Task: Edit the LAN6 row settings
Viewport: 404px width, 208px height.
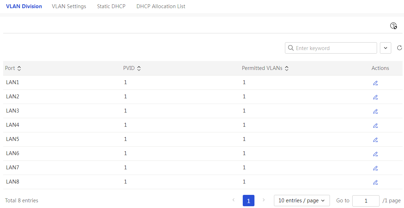Action: 375,154
